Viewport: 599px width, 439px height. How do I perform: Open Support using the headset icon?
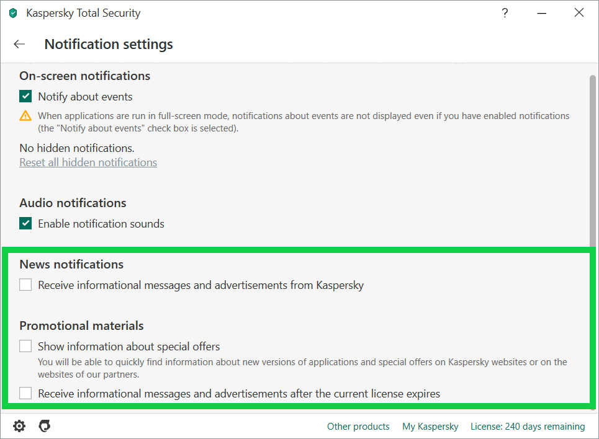tap(44, 426)
